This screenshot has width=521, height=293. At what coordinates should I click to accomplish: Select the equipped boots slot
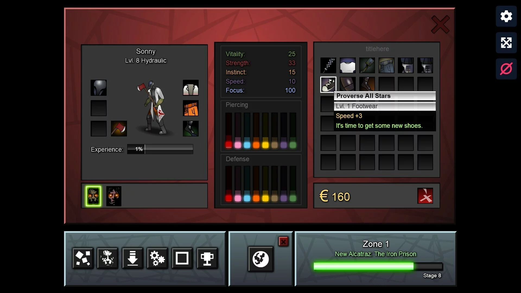[191, 128]
